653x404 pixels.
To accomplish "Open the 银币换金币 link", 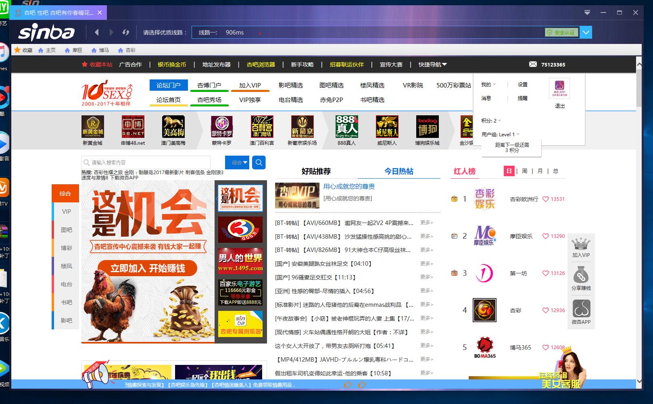I will [x=172, y=65].
